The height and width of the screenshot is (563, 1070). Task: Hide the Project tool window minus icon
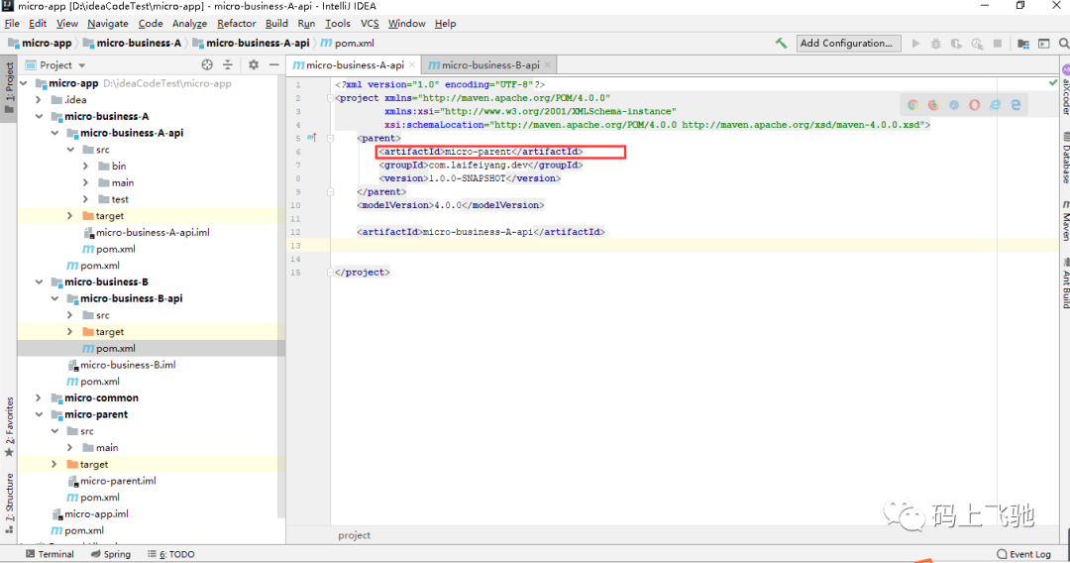273,64
